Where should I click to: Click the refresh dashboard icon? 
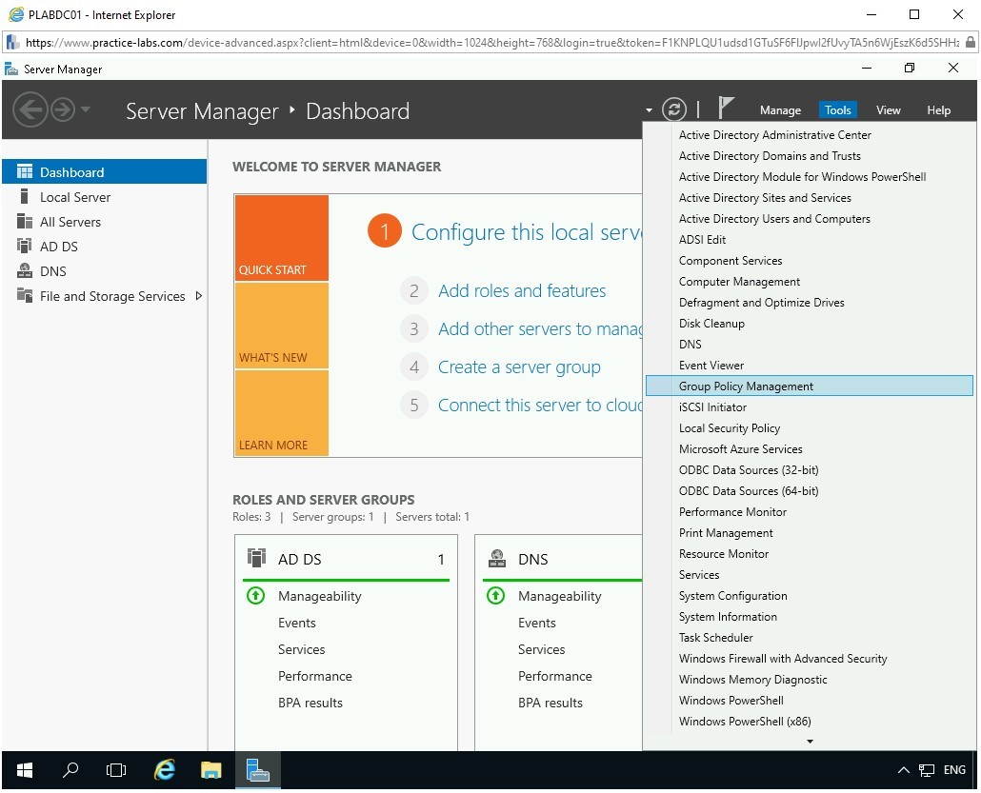pos(673,110)
